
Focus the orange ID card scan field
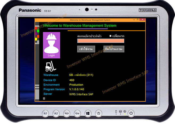tap(101, 41)
